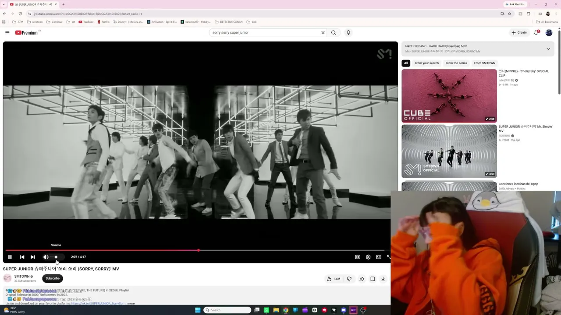Select the From SMTOWN chip
This screenshot has height=315, width=561.
pos(484,63)
